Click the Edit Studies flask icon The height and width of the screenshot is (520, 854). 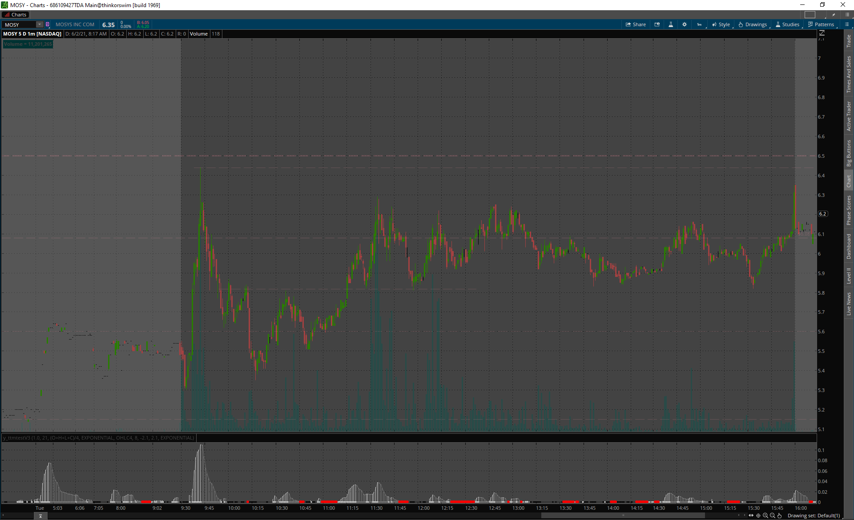(671, 24)
